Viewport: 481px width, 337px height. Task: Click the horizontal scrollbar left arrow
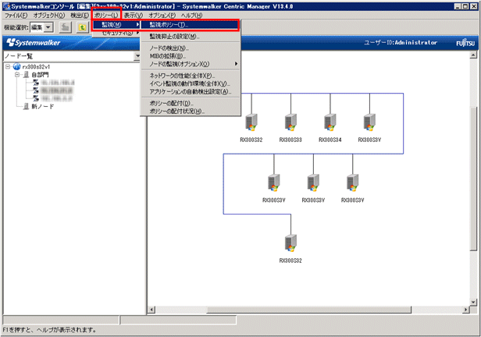[151, 310]
